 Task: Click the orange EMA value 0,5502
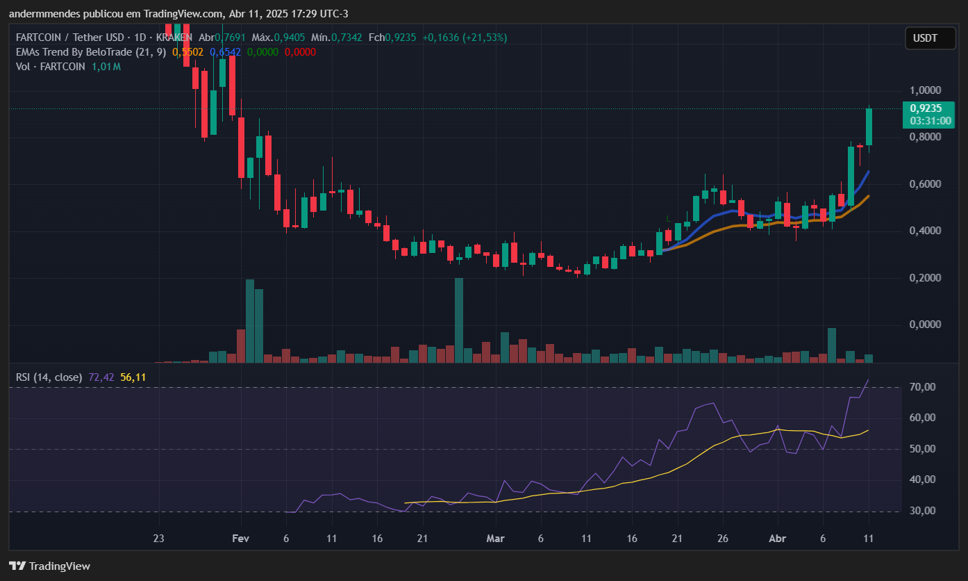point(188,51)
